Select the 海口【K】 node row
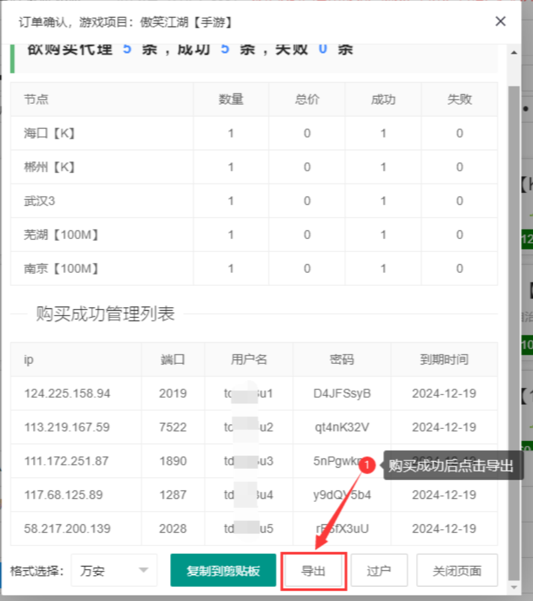The image size is (533, 601). coord(254,133)
